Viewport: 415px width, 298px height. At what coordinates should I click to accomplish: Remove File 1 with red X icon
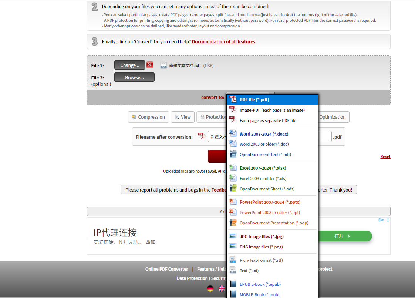[150, 65]
